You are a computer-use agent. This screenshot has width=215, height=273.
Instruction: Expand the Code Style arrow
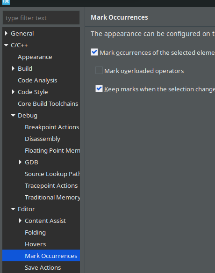[13, 92]
